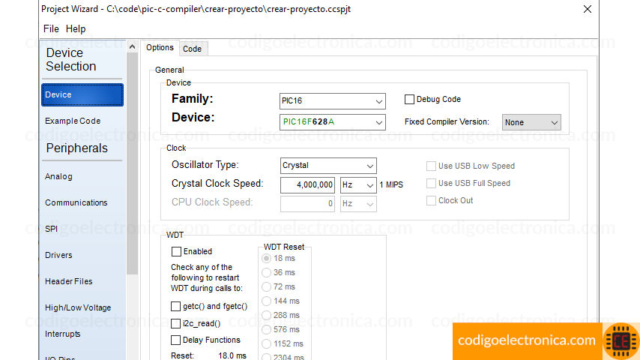Enable the WDT Enabled checkbox

click(176, 251)
